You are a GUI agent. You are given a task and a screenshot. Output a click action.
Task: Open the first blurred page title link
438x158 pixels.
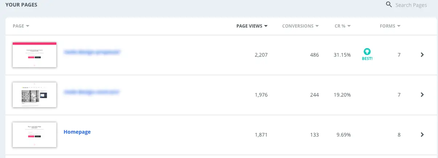(92, 52)
